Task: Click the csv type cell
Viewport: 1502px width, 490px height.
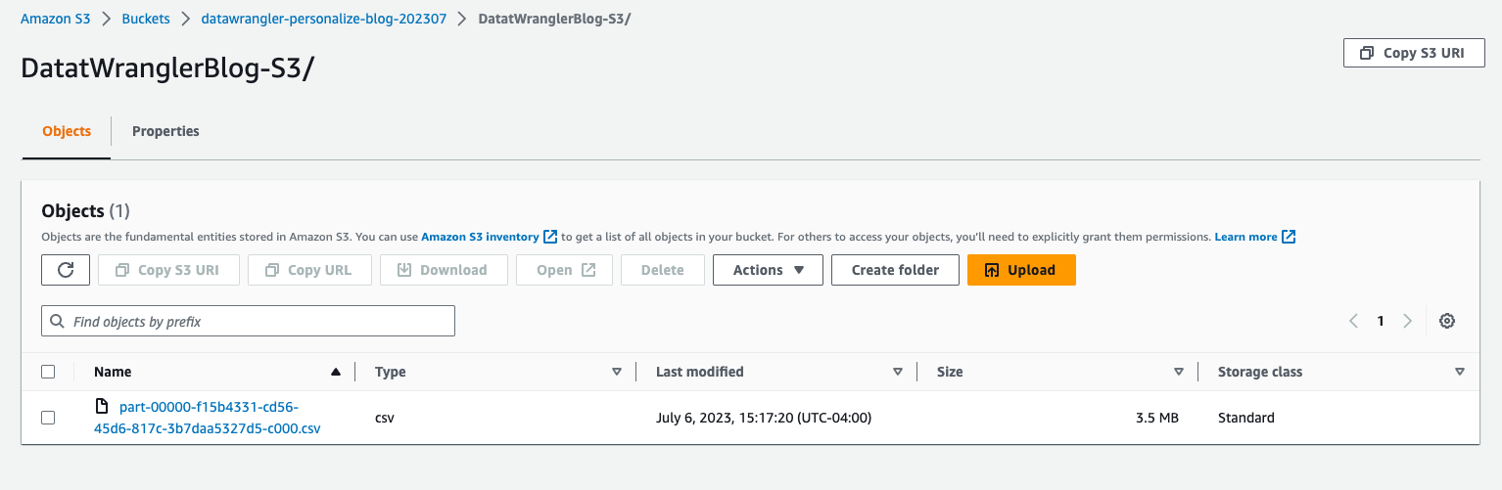Action: [385, 418]
